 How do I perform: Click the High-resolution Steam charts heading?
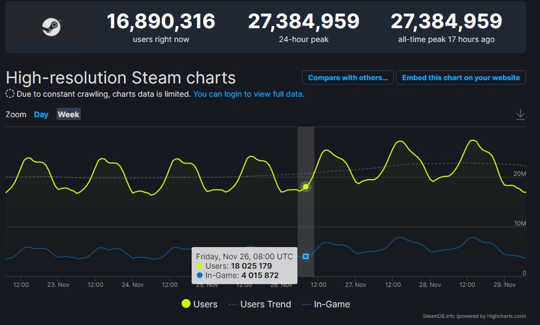point(121,78)
